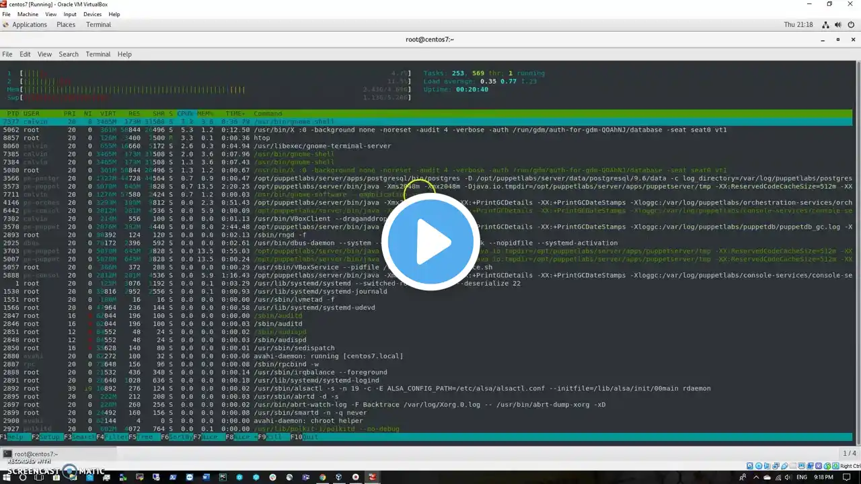This screenshot has height=484, width=861.
Task: Open the terminal window's File menu
Action: pos(7,54)
